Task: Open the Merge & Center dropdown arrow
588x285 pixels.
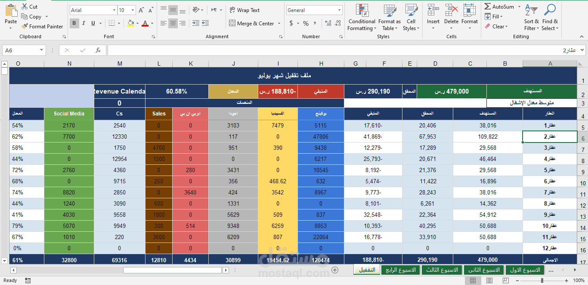Action: tap(279, 23)
